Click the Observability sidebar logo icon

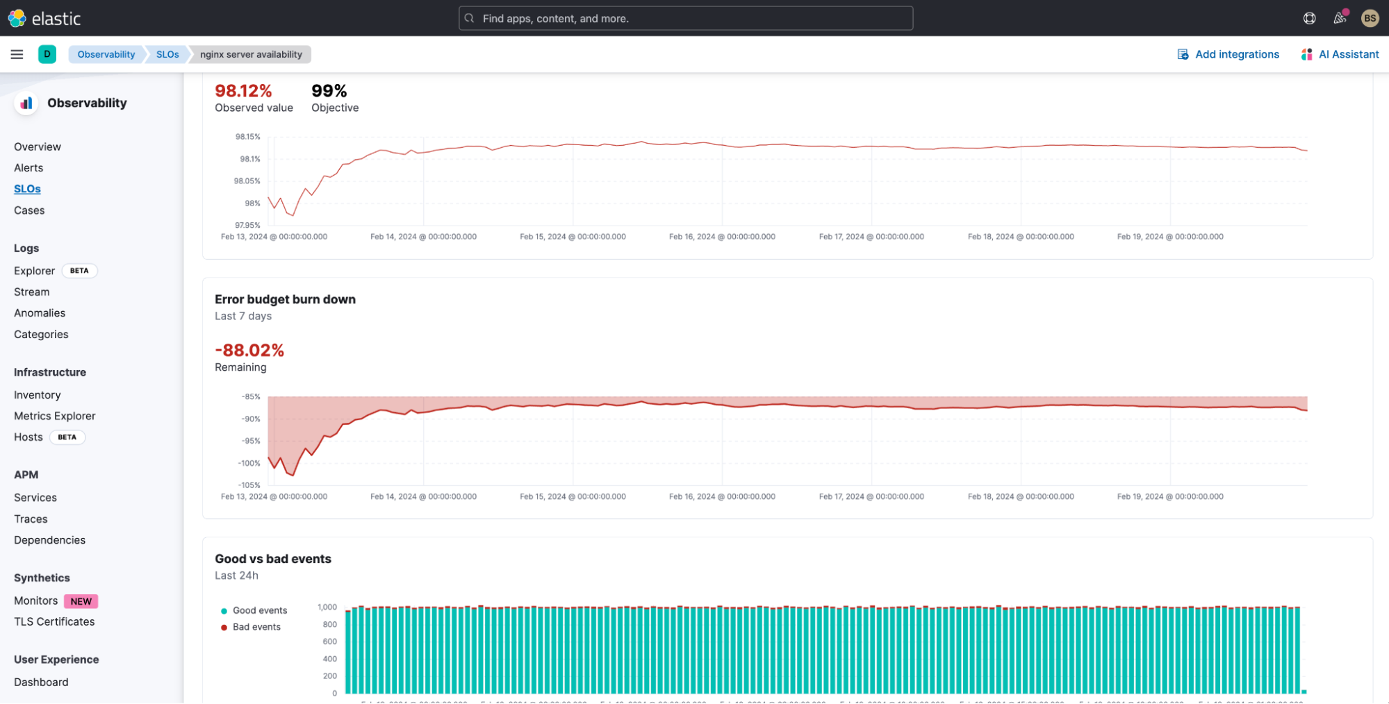point(26,103)
